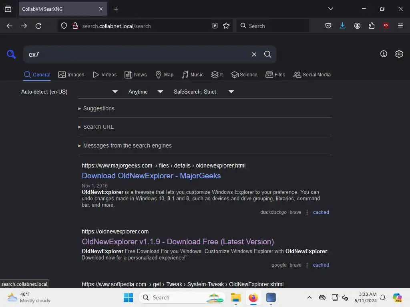Toggle reader view in address bar

pos(215,26)
